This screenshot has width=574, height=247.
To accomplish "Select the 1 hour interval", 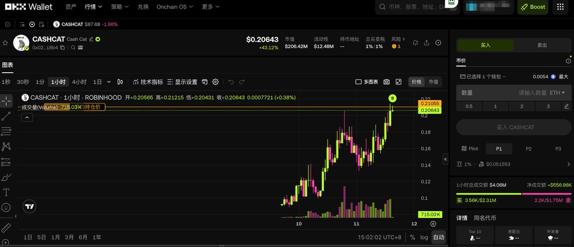I will point(58,82).
